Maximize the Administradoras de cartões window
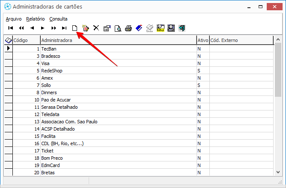 pyautogui.click(x=260, y=7)
